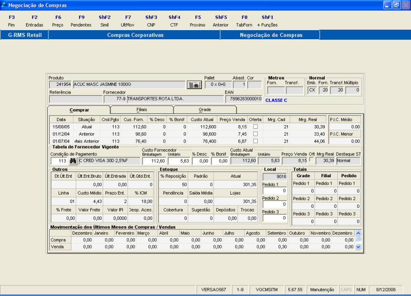Open payment condition binoculars lookup
The width and height of the screenshot is (411, 296).
[x=73, y=161]
